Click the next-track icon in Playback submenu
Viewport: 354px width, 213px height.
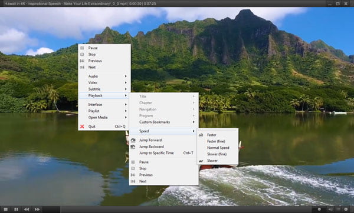133,181
